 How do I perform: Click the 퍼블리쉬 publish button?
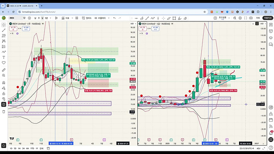[268, 18]
